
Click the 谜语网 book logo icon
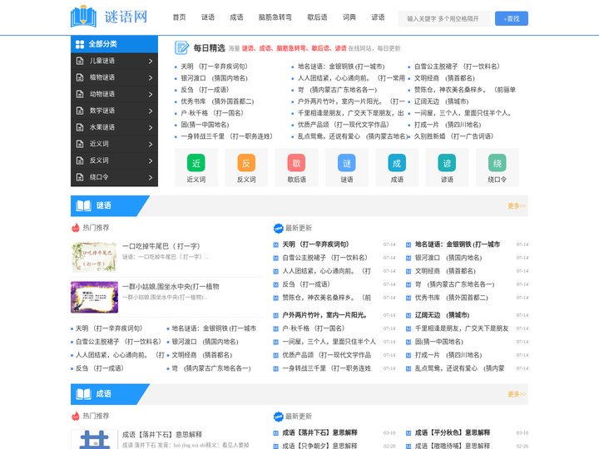coord(83,17)
